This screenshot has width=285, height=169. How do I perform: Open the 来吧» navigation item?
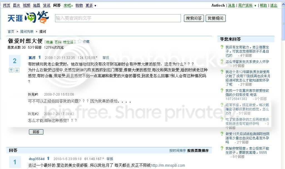click(x=68, y=6)
